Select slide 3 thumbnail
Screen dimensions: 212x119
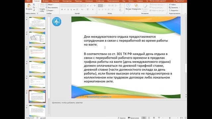click(x=37, y=52)
